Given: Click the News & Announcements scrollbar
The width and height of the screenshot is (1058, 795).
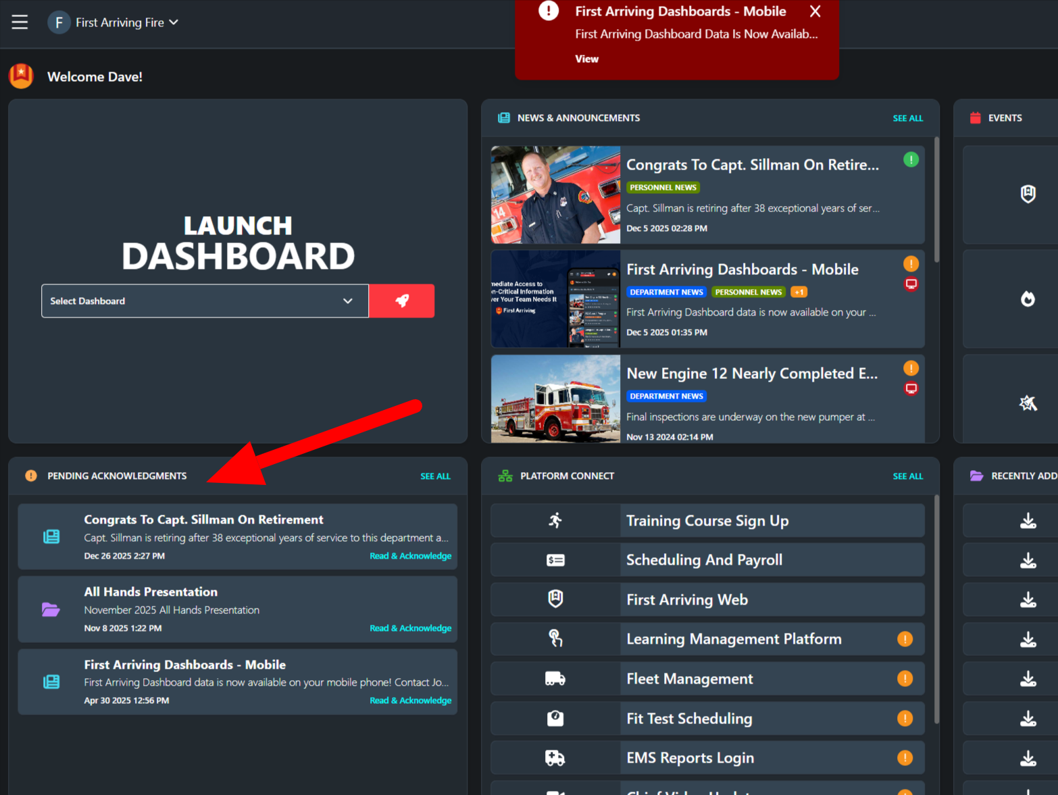Looking at the screenshot, I should (936, 199).
